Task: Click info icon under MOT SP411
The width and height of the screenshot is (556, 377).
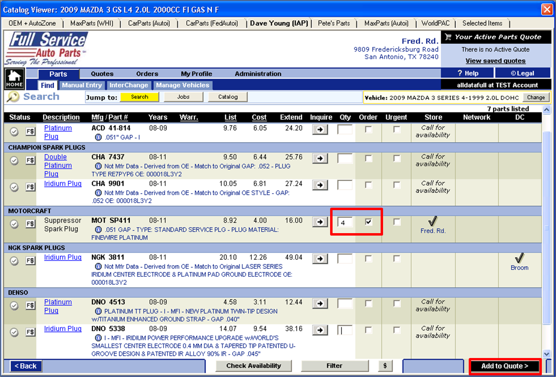Action: pos(98,230)
